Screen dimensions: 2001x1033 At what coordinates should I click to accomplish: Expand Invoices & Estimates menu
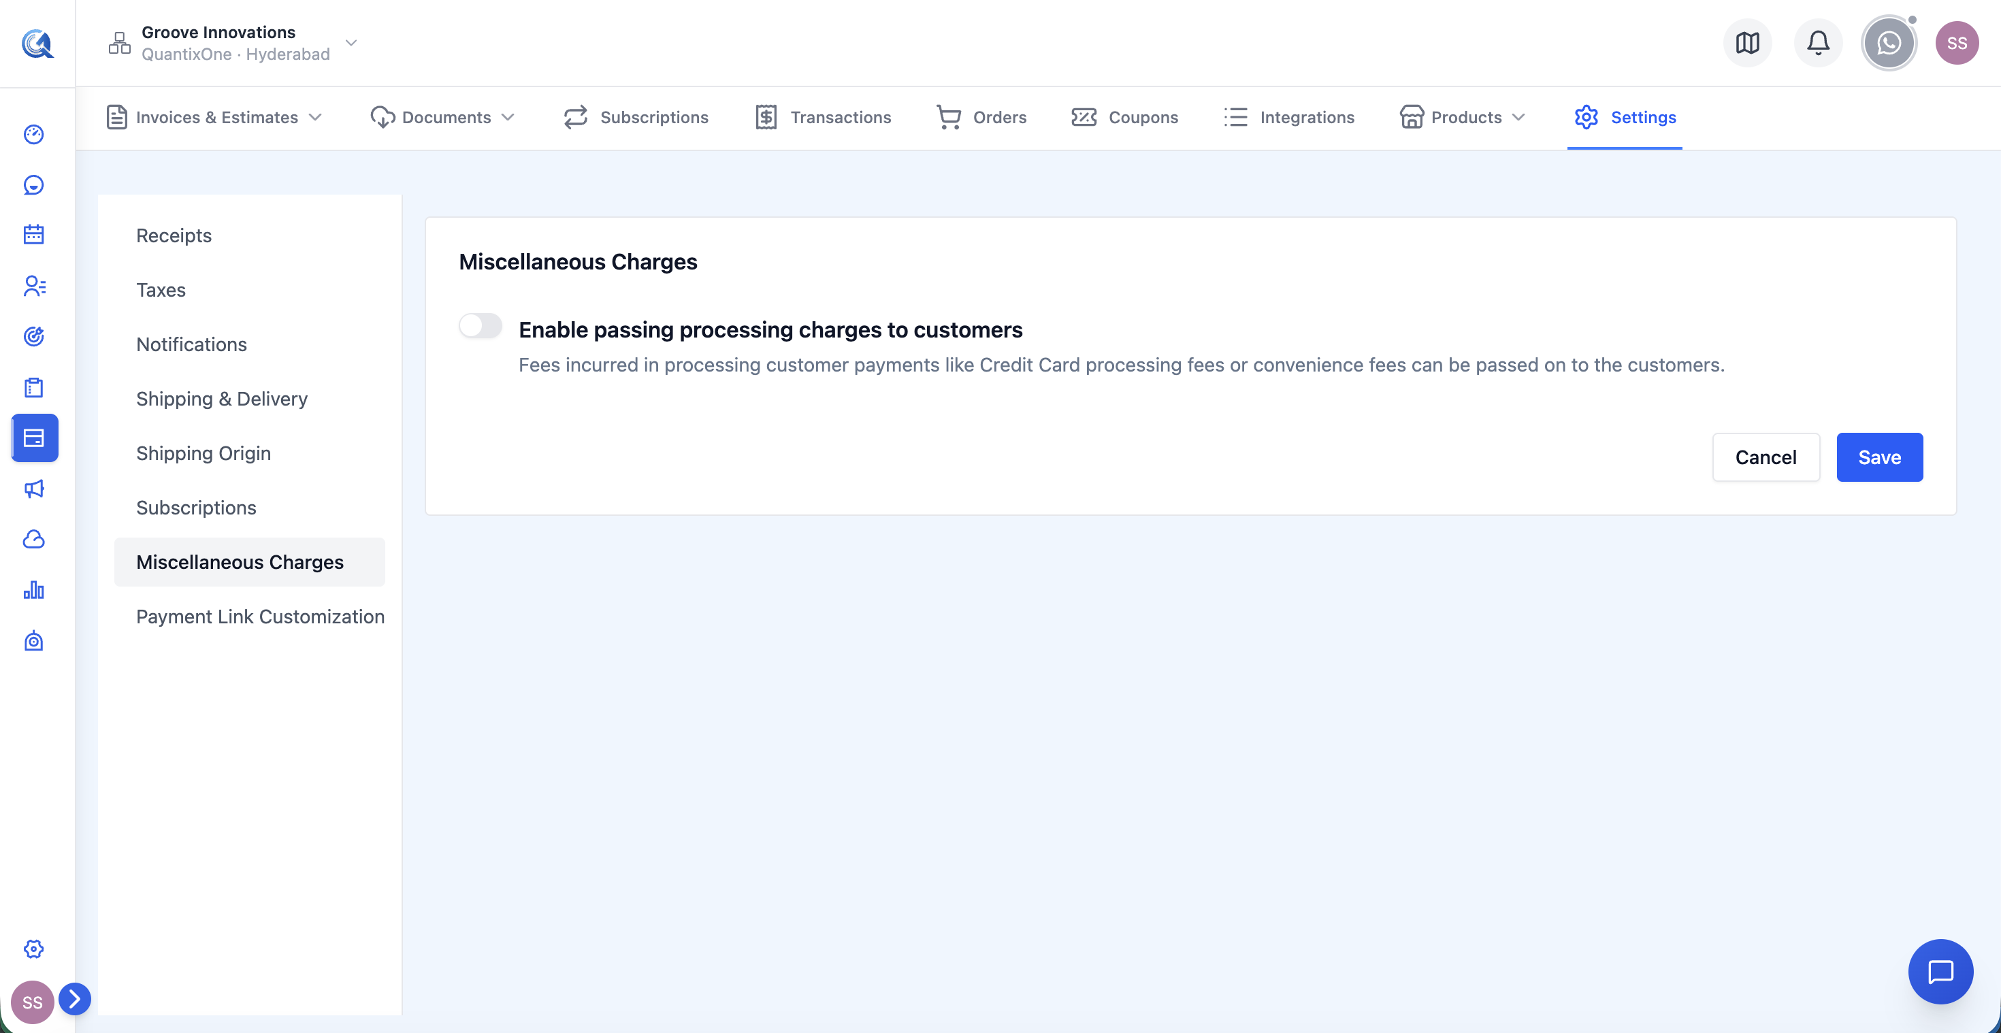coord(214,117)
